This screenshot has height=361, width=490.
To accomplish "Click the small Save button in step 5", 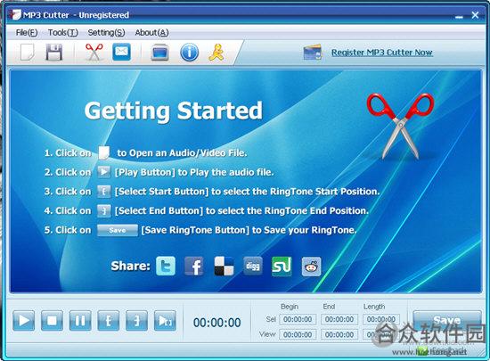I will [118, 230].
